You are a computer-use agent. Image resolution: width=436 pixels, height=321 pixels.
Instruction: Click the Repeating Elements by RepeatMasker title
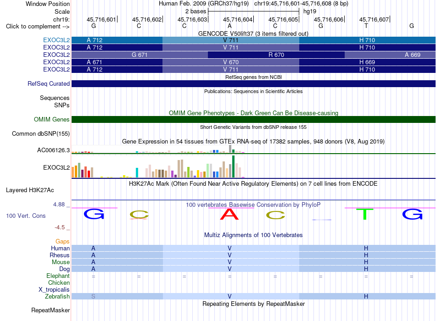253,304
